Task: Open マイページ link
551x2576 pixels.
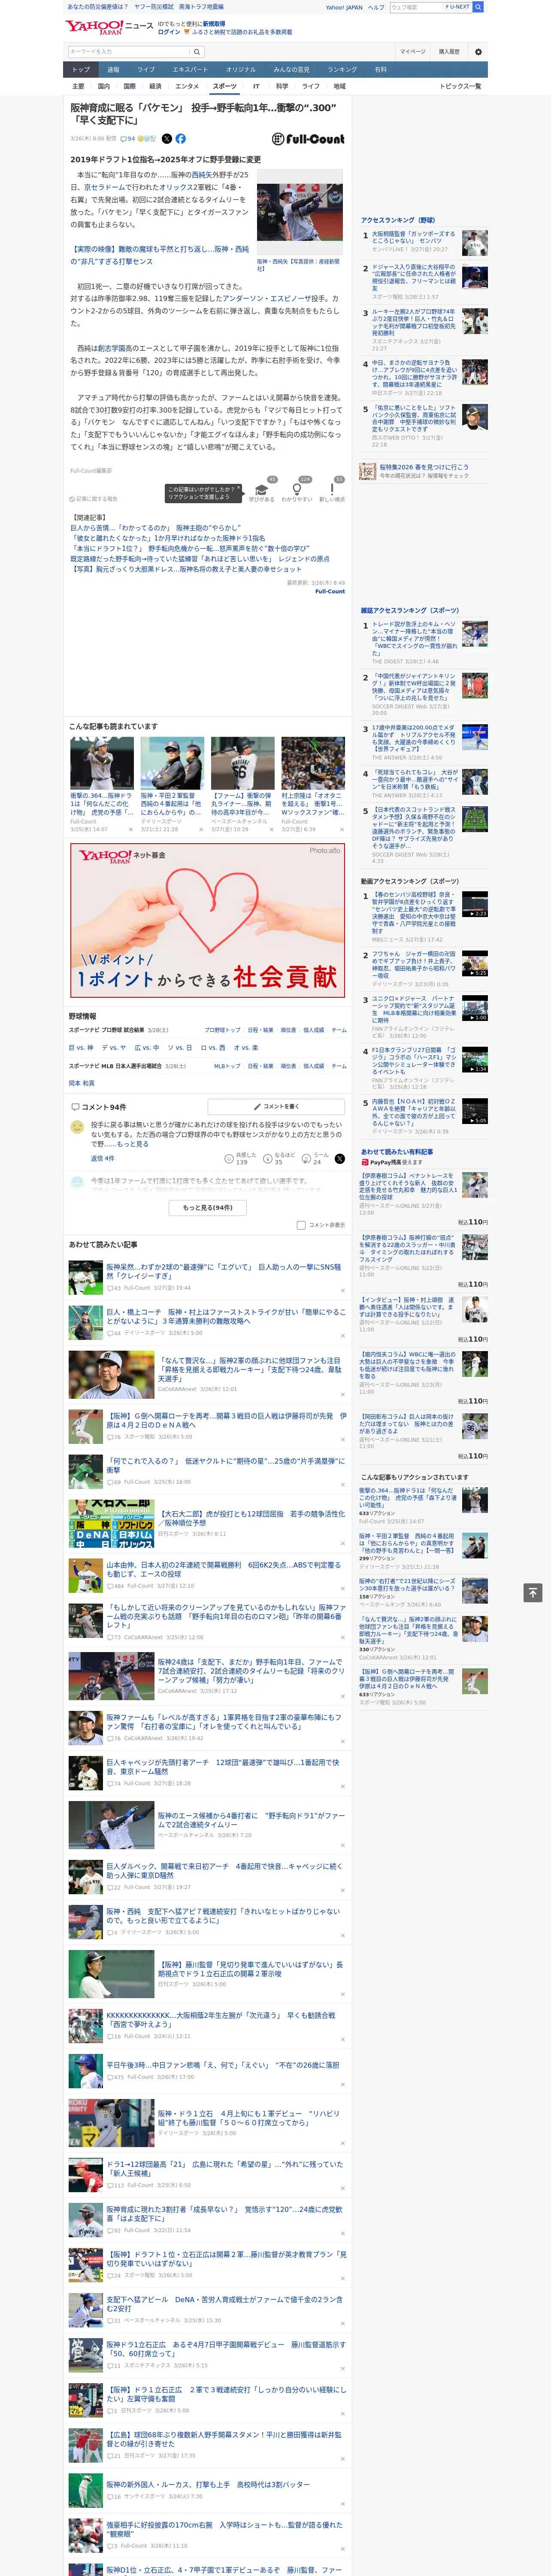Action: 413,51
